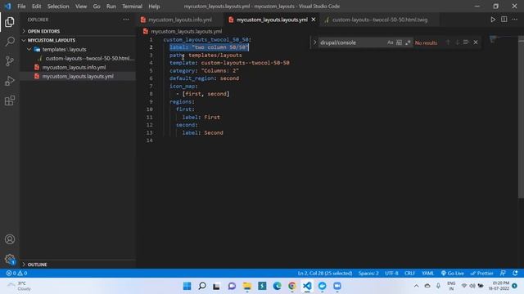Open editor More Actions ellipsis
Viewport: 524px width, 294px height.
tap(515, 20)
